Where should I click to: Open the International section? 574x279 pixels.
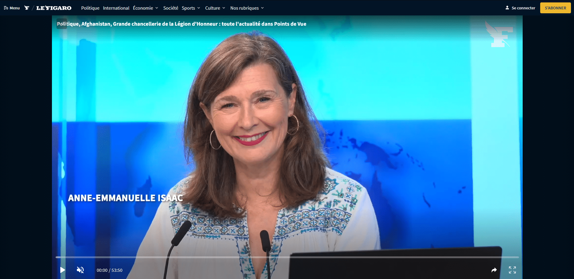pos(116,8)
